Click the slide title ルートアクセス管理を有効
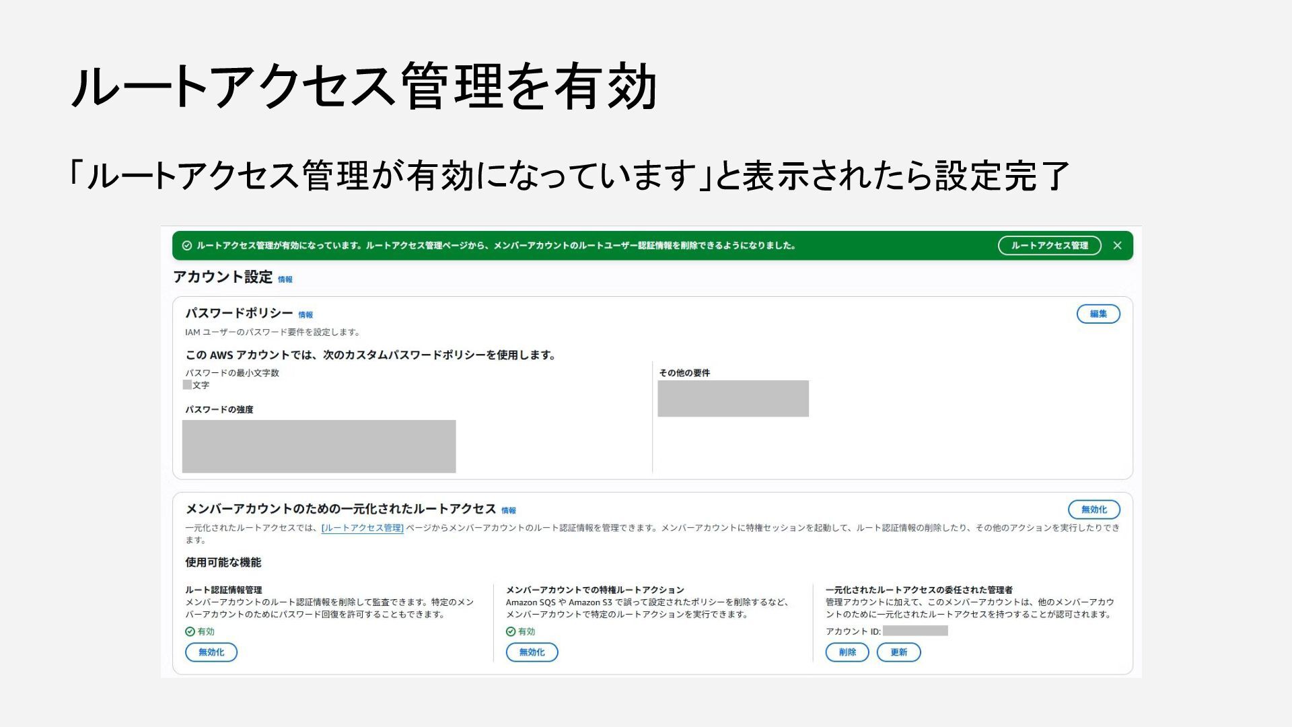The width and height of the screenshot is (1292, 727). point(363,86)
